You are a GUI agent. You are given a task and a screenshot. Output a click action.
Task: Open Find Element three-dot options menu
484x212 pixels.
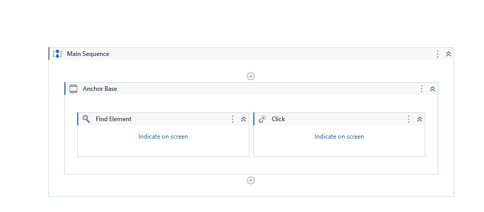tap(233, 119)
